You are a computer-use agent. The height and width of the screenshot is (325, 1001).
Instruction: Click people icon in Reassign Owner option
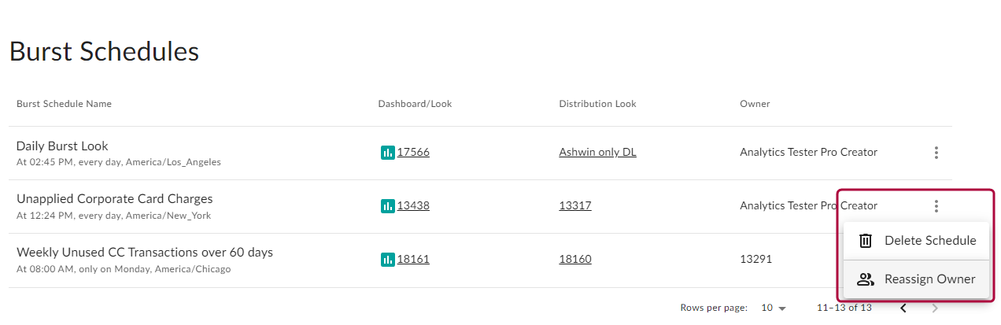pos(866,279)
